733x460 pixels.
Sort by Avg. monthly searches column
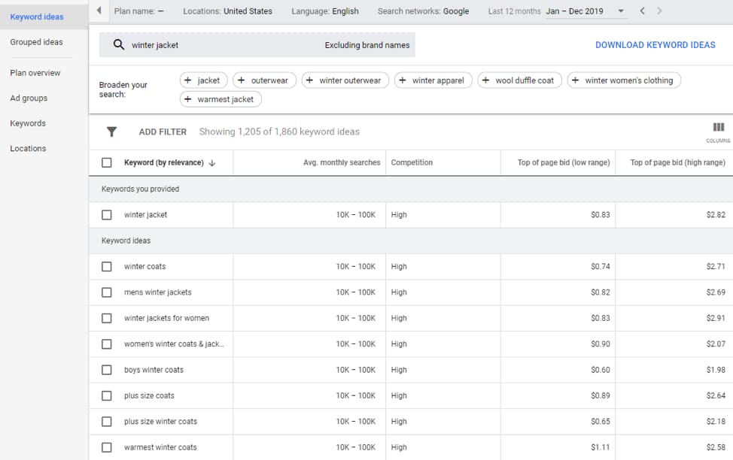tap(342, 162)
